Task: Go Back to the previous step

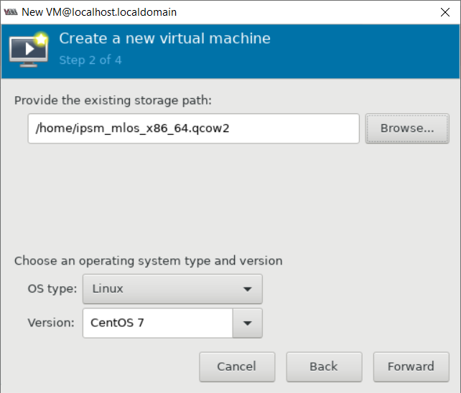Action: click(324, 366)
